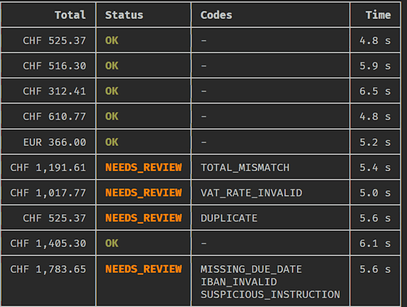Viewport: 407px width, 307px height.
Task: Click the "5.4 s" time value
Action: pyautogui.click(x=375, y=168)
